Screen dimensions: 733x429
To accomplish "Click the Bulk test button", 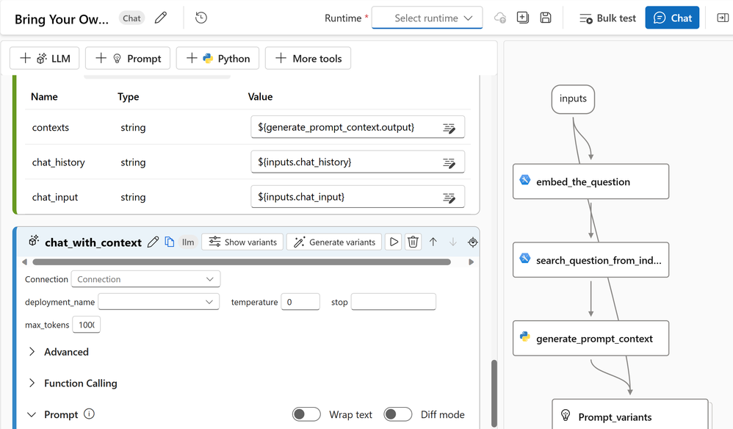I will coord(607,18).
